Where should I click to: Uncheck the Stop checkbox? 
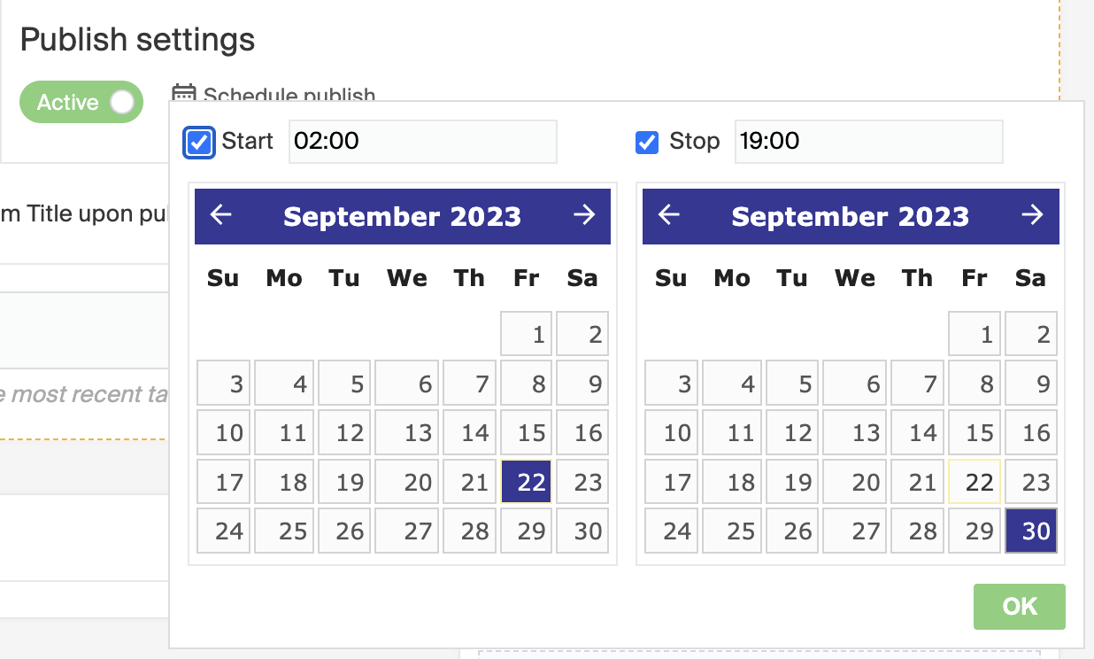[647, 142]
